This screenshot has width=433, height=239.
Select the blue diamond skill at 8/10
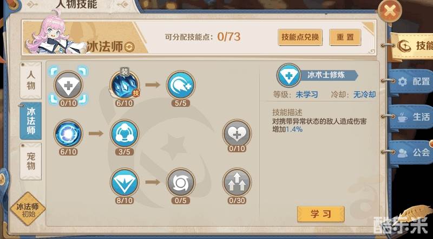[x=124, y=182]
